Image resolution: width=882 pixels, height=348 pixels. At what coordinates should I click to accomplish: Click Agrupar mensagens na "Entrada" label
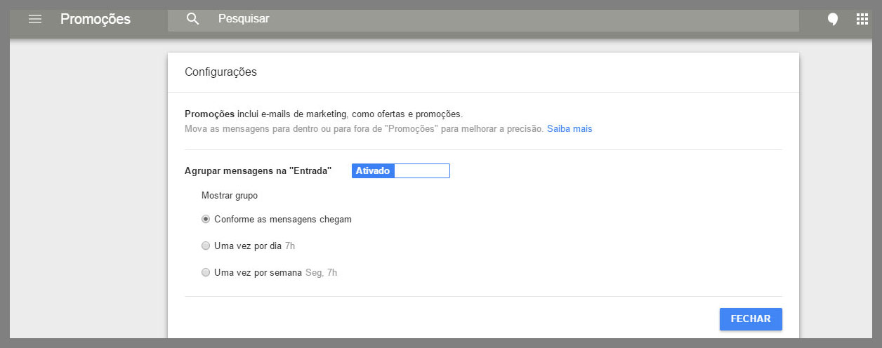(258, 170)
